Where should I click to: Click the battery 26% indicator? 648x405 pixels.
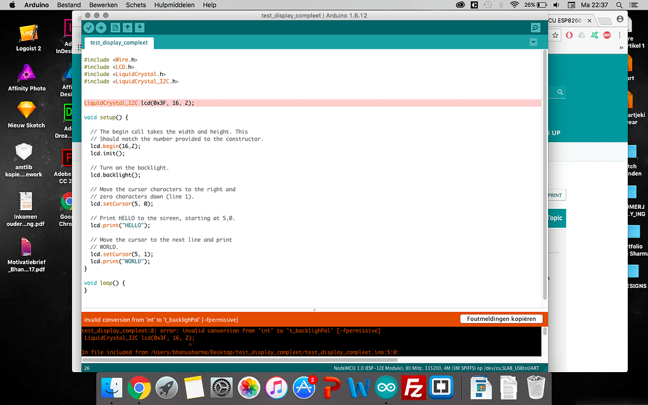coord(535,5)
